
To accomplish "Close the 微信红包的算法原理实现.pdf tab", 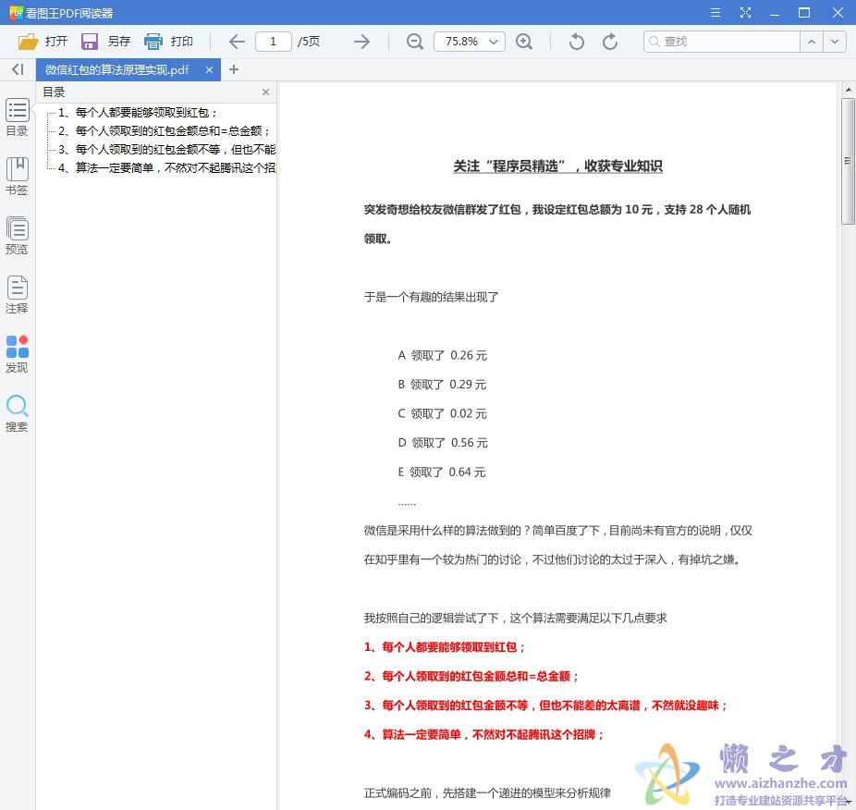I will pos(209,70).
